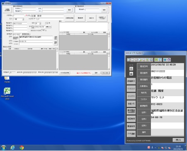Click the vertical scrollbar of upper file list
This screenshot has width=187, height=151.
pyautogui.click(x=109, y=42)
